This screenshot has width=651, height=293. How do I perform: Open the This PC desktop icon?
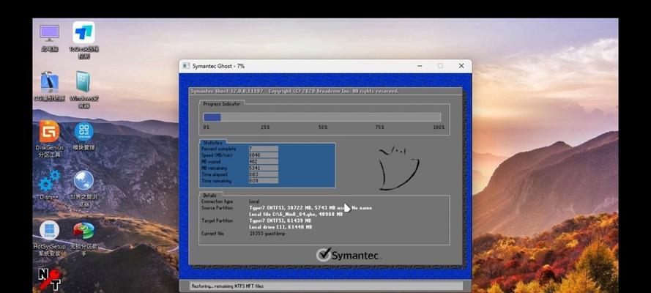pos(49,34)
